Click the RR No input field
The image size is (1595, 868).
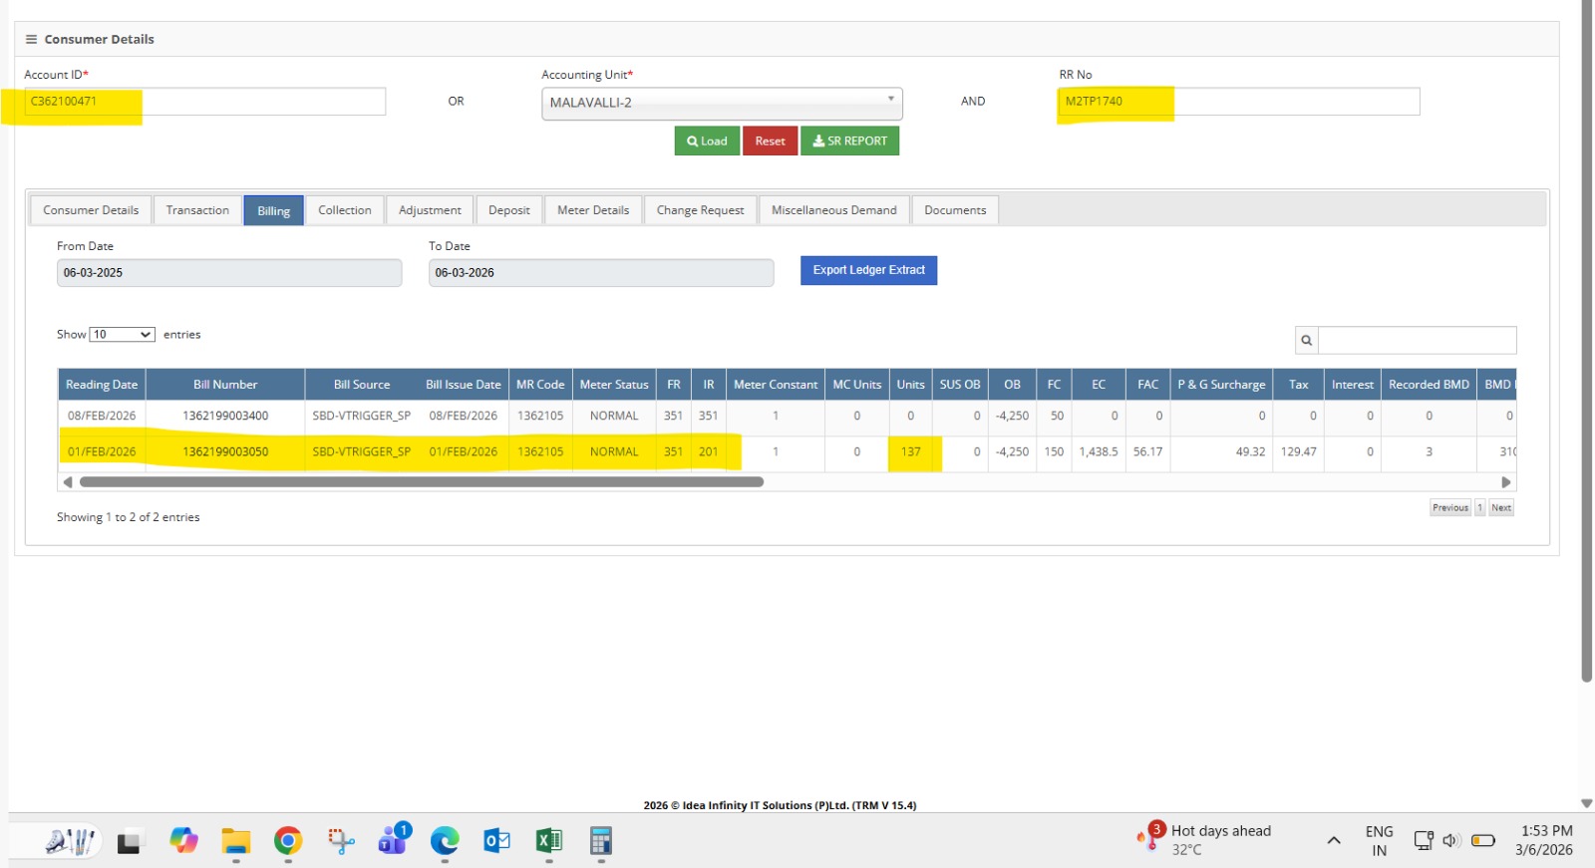[1238, 102]
